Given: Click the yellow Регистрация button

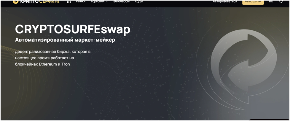Looking at the screenshot, I should (253, 2).
